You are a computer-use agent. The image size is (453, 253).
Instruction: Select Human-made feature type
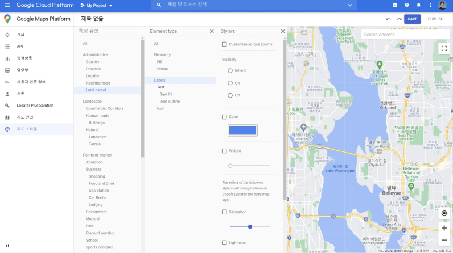tap(97, 115)
